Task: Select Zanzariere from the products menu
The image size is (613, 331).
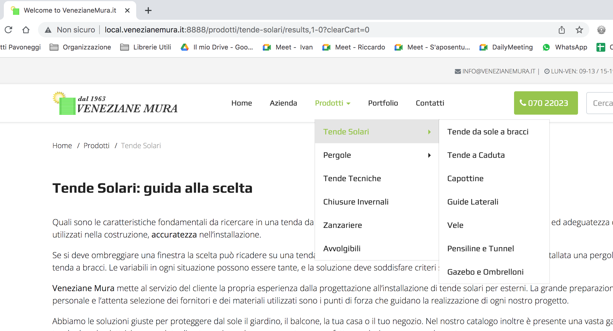Action: tap(343, 225)
